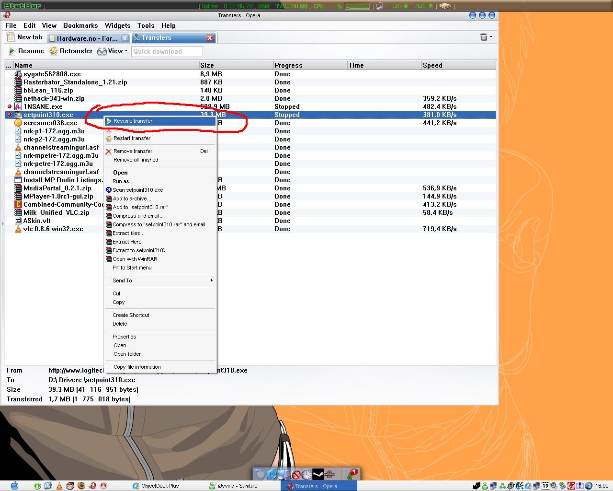Click the ASkin.vlt file icon

click(18, 221)
